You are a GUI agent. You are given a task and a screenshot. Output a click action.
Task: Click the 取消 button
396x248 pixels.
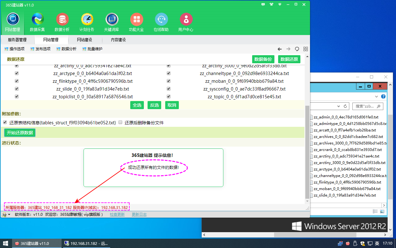(172, 105)
